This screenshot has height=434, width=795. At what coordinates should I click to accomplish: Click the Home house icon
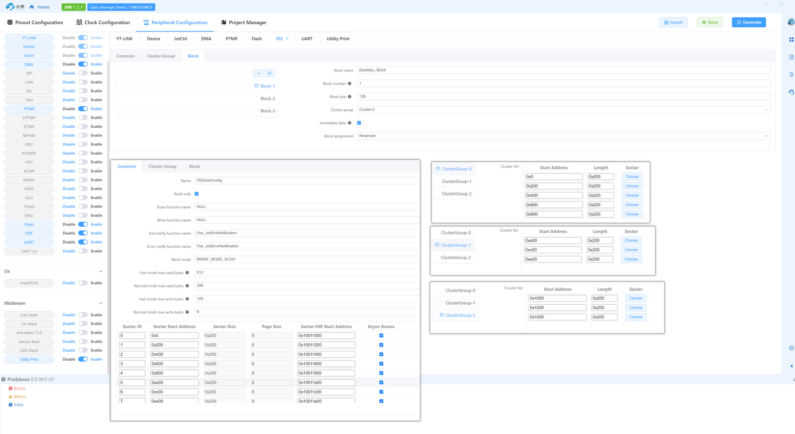coord(32,7)
